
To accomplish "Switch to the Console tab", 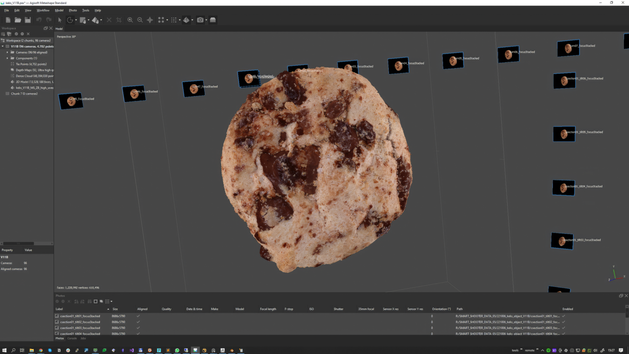I will pyautogui.click(x=72, y=338).
